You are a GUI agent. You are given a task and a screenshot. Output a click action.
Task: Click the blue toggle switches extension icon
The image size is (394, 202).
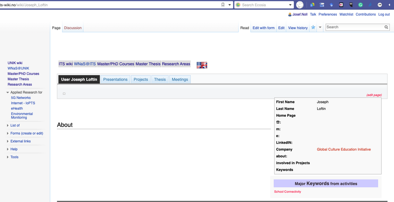(x=322, y=5)
